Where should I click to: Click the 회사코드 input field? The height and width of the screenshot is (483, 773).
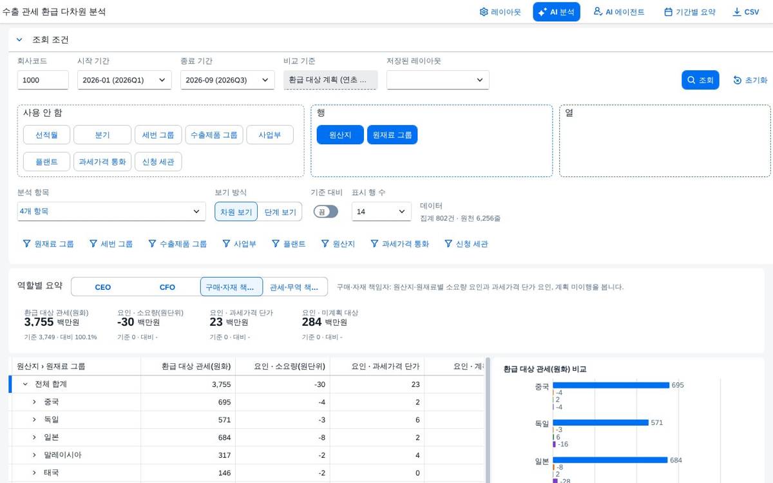coord(43,80)
